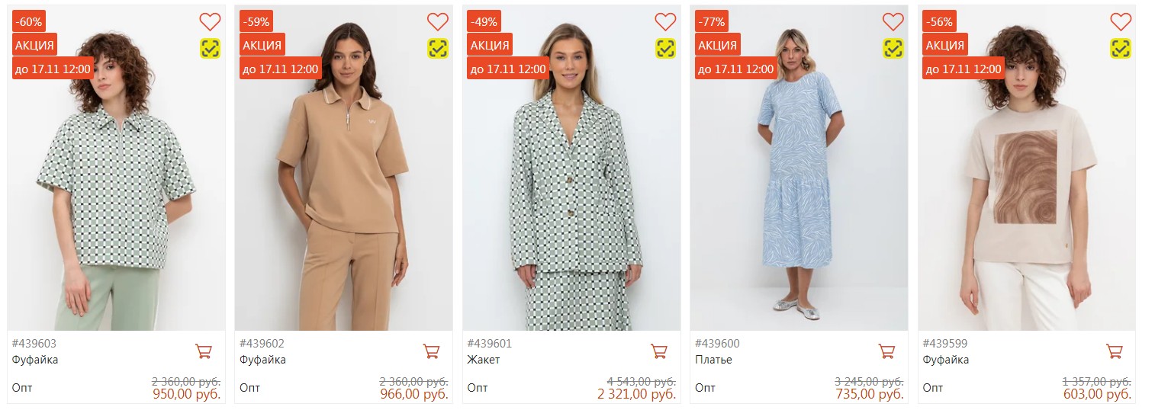Add Платье #439600 to the cart
The width and height of the screenshot is (1155, 410).
[886, 351]
